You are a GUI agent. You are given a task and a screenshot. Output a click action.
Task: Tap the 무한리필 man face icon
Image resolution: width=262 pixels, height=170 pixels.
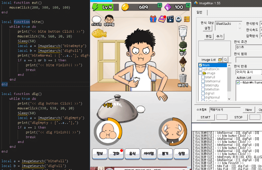tap(109, 21)
